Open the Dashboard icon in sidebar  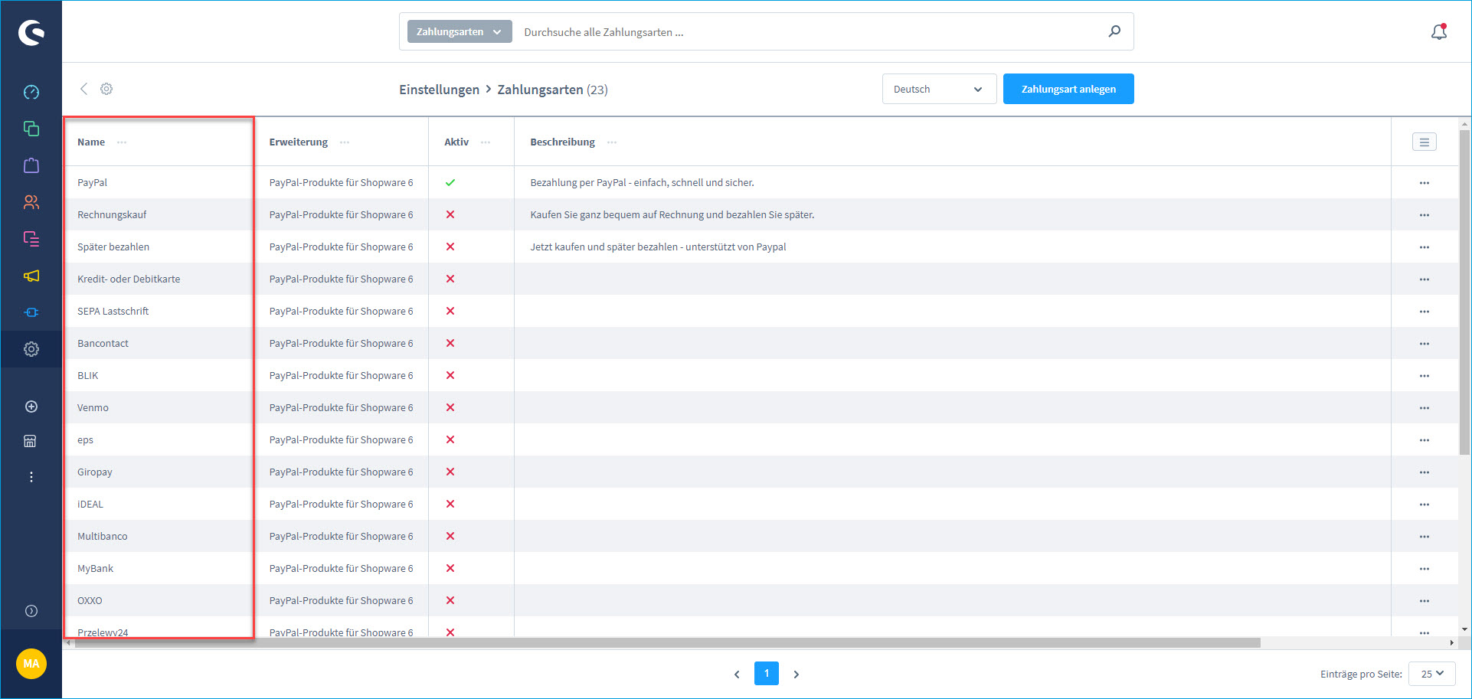point(31,92)
